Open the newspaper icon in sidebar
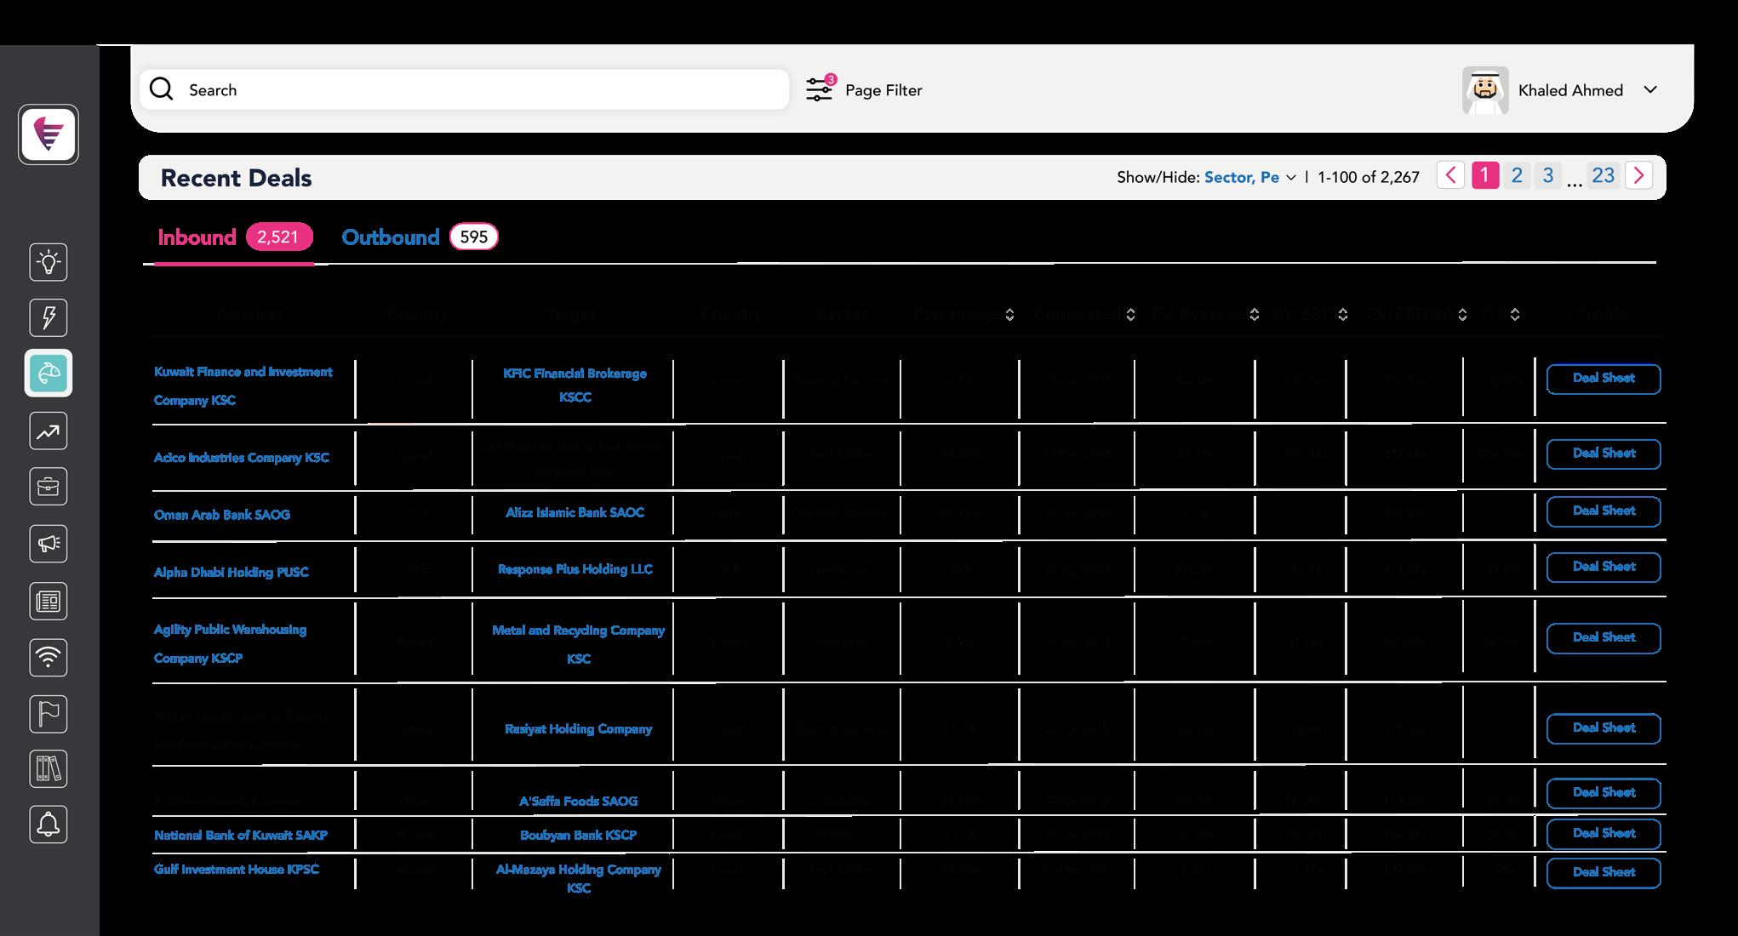This screenshot has height=936, width=1738. (x=49, y=602)
